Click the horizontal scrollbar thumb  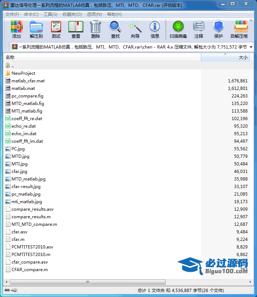pyautogui.click(x=88, y=282)
